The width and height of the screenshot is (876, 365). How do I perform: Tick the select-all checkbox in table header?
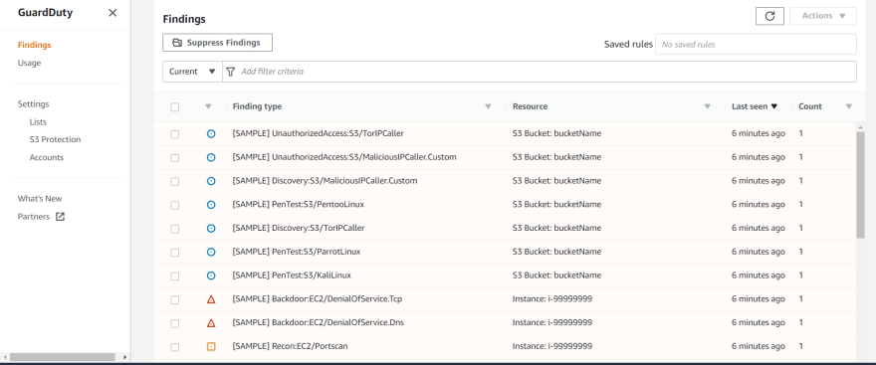point(175,107)
